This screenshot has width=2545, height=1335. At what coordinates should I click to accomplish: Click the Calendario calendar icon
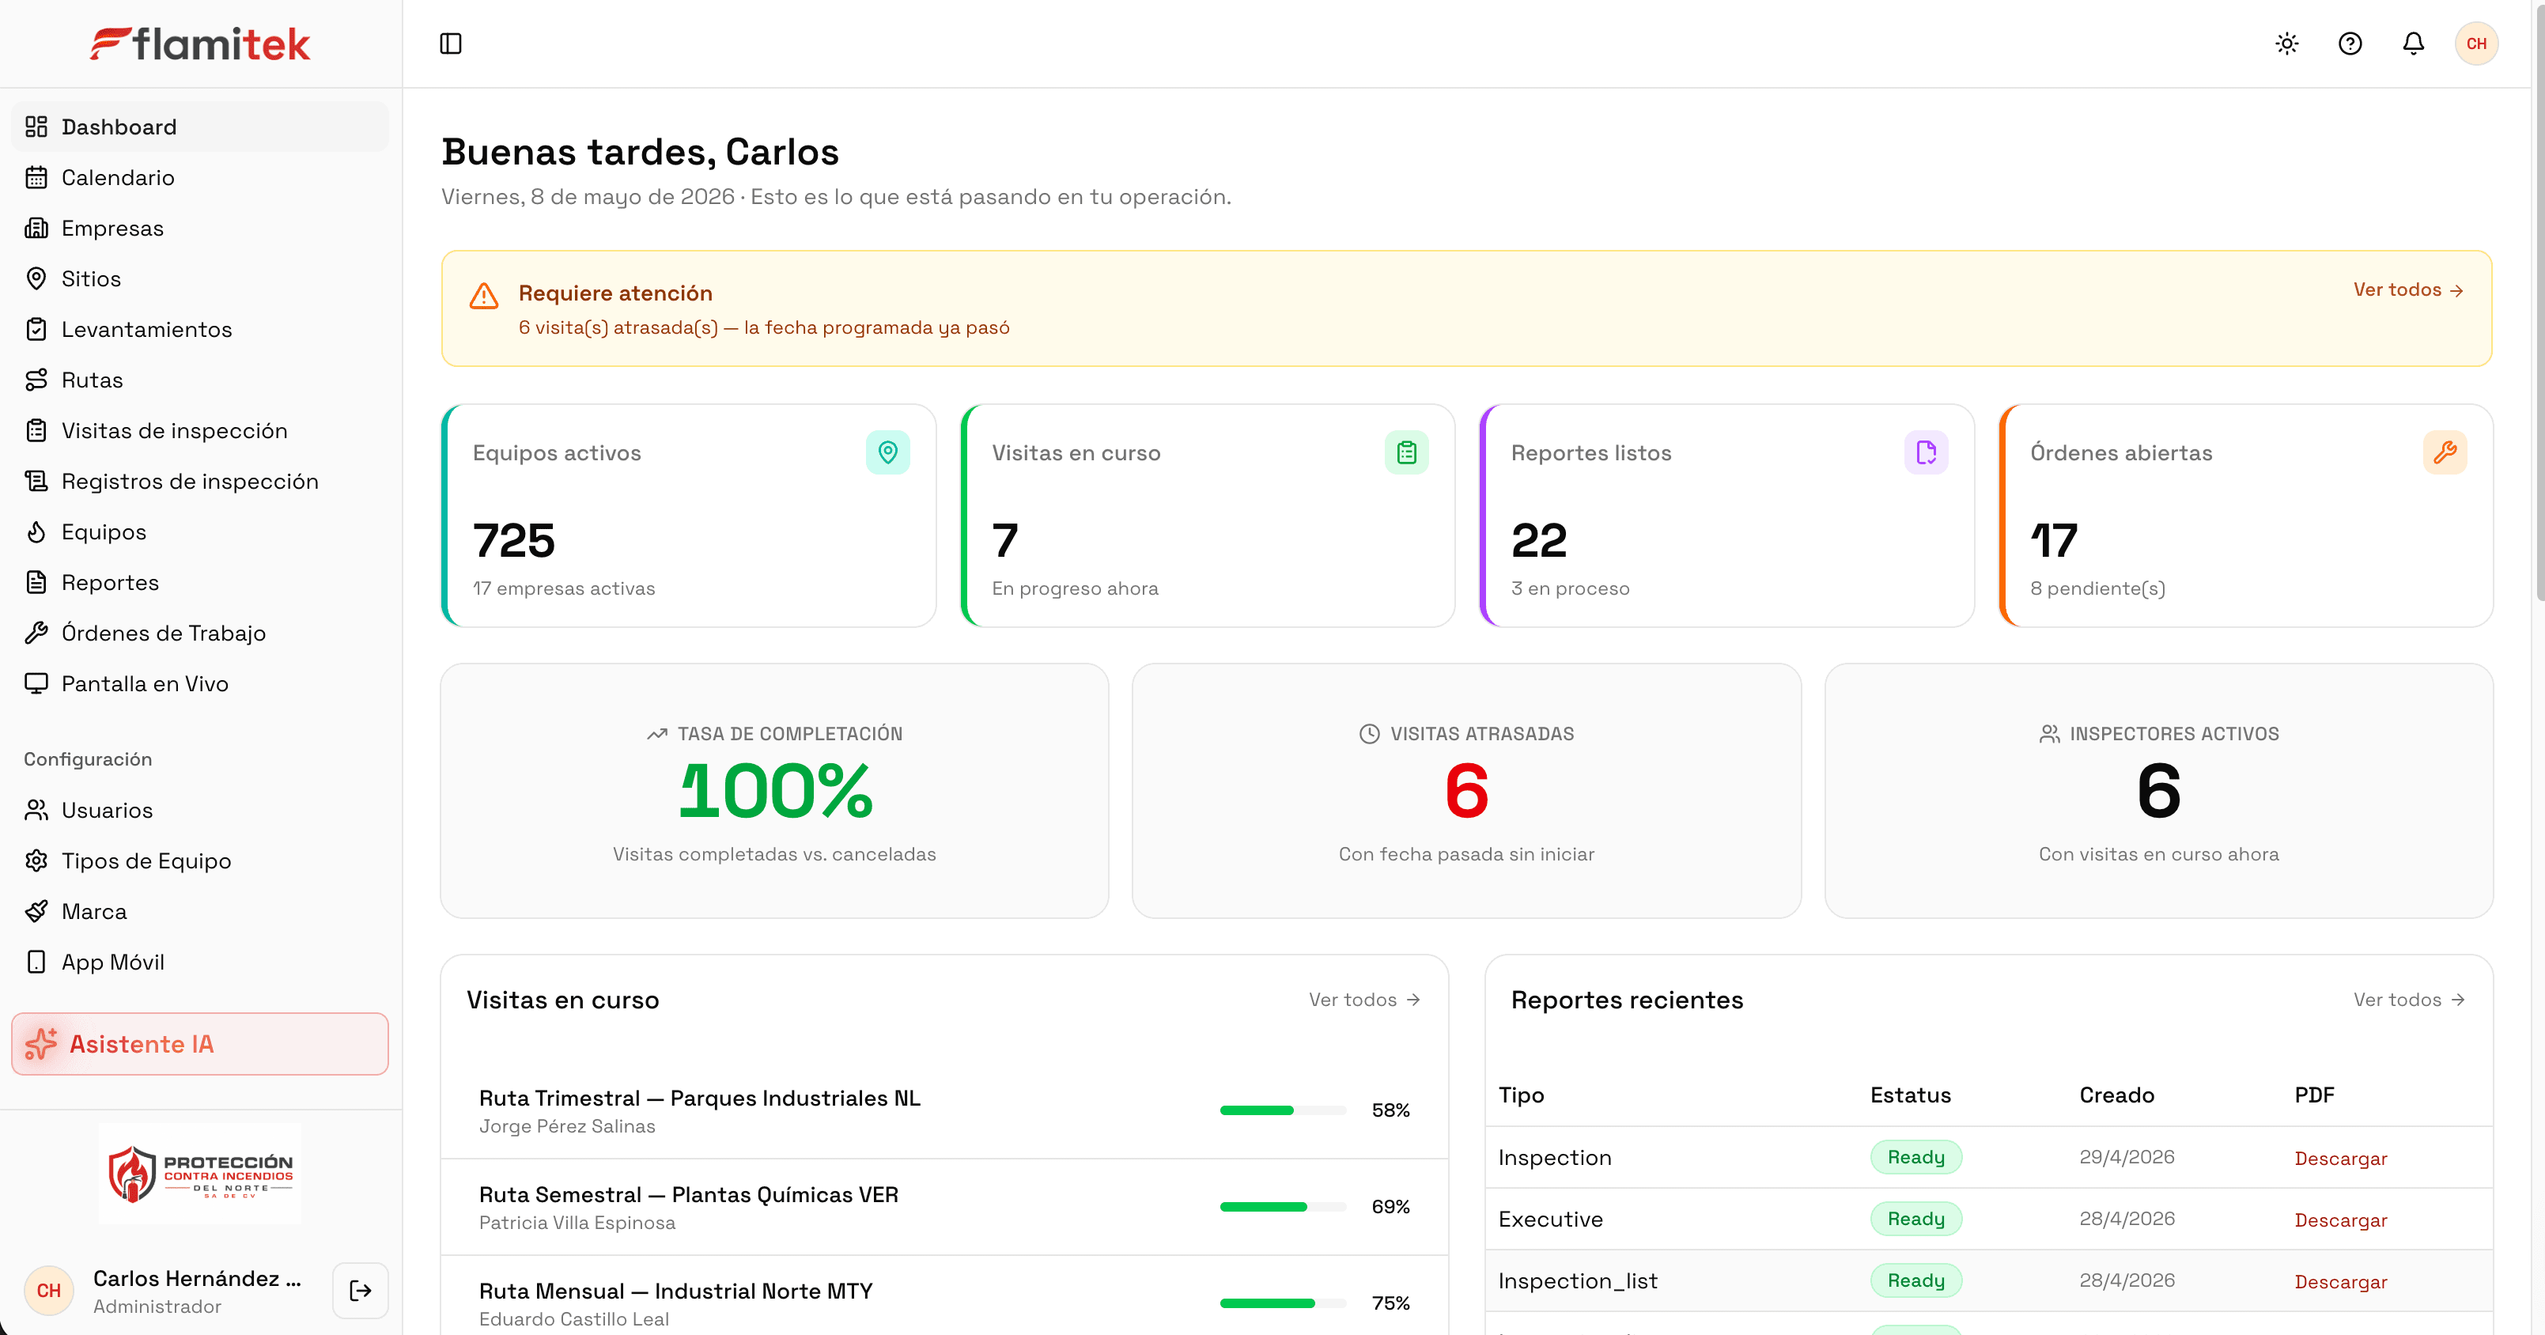coord(36,177)
